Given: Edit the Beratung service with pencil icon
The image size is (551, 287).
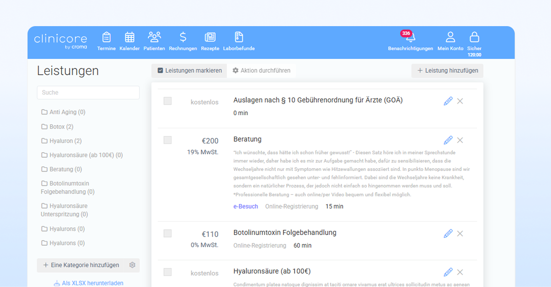Looking at the screenshot, I should [x=448, y=140].
